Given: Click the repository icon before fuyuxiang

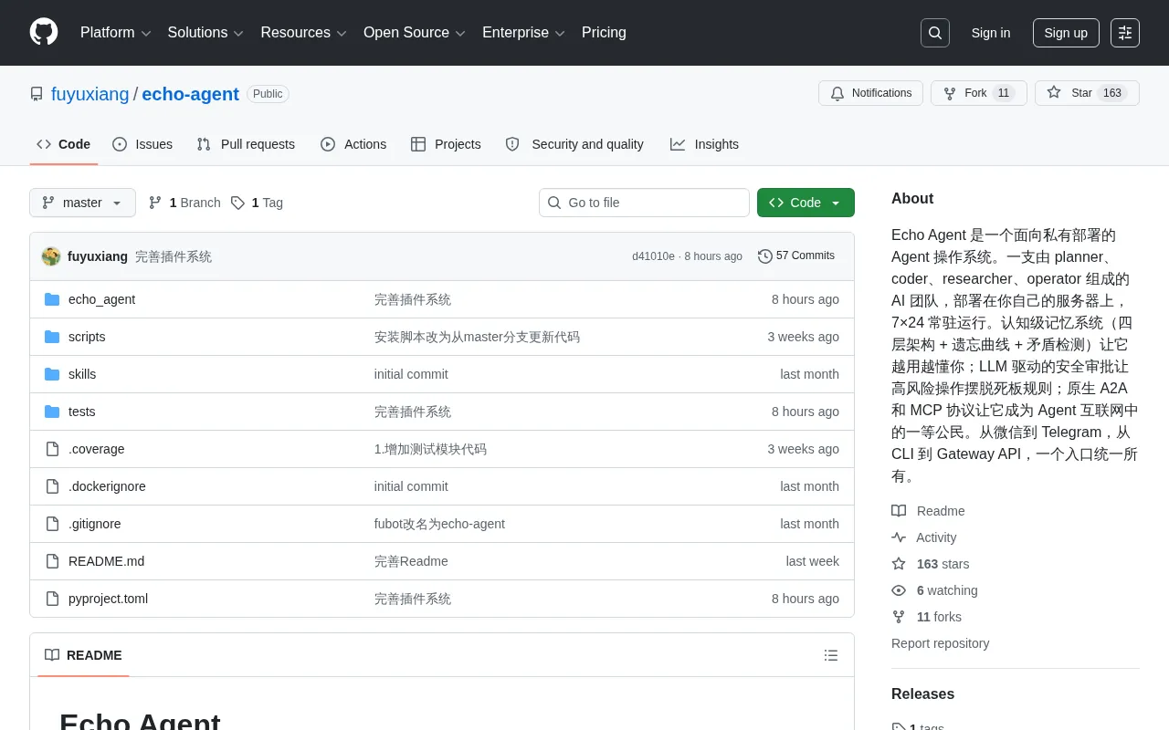Looking at the screenshot, I should coord(37,94).
